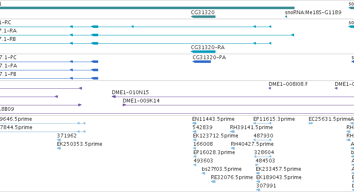The width and height of the screenshot is (354, 192).
Task: Select the RH40427.5prime EST marker
Action: (233, 148)
